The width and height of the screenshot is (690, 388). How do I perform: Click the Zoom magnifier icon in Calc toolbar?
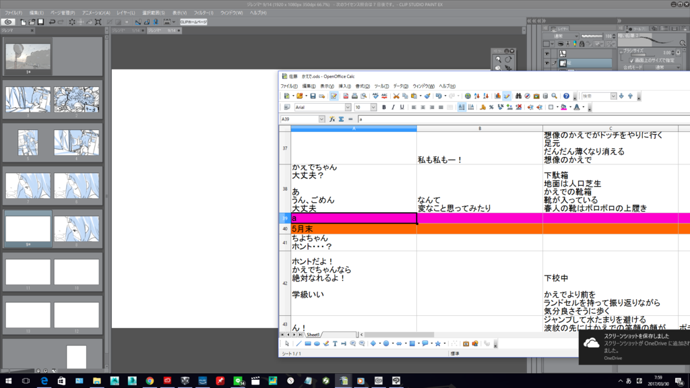pyautogui.click(x=555, y=96)
